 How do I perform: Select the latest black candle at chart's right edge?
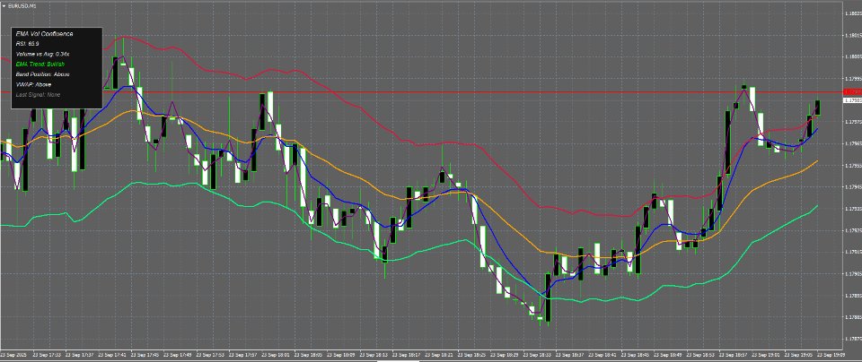click(x=817, y=108)
